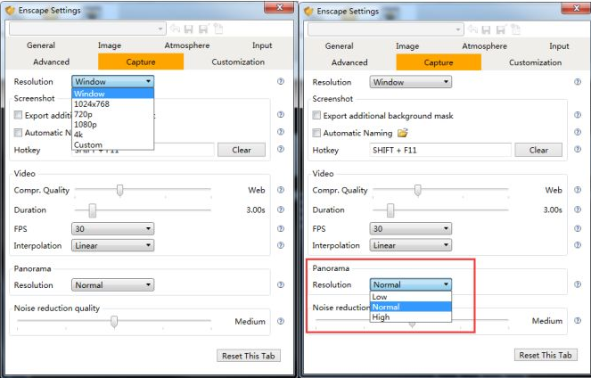Click help icon for Automatic Naming, right window
Image resolution: width=591 pixels, height=378 pixels.
578,132
